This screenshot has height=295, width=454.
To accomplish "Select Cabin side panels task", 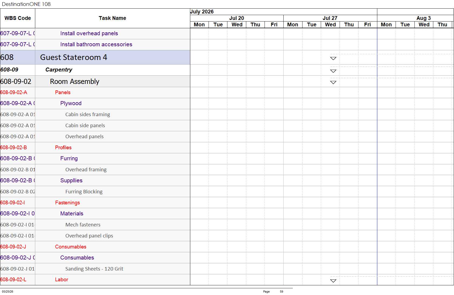I will tap(85, 126).
